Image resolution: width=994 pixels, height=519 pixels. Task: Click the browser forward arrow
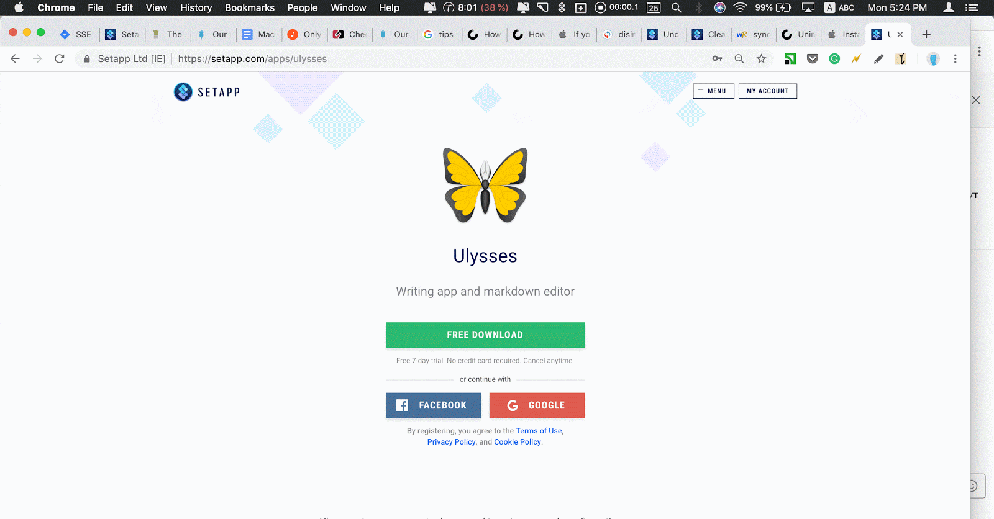click(x=37, y=59)
